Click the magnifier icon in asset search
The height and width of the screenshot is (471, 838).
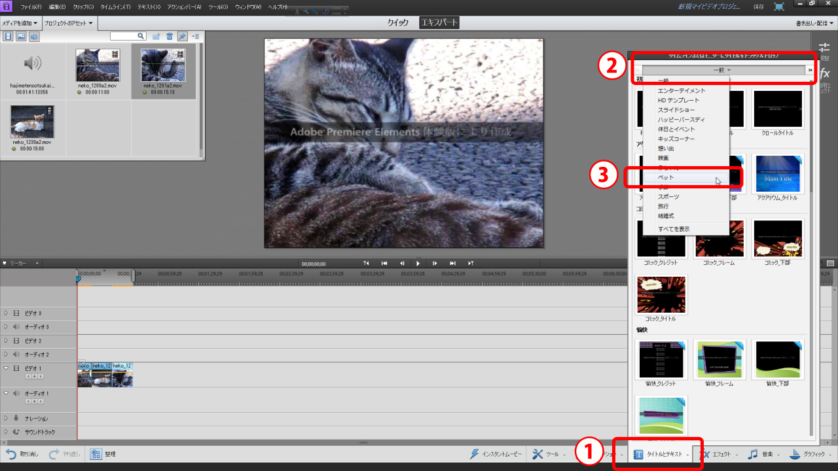pyautogui.click(x=141, y=37)
